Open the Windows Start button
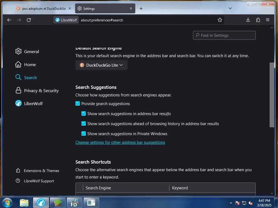 (x=7, y=203)
